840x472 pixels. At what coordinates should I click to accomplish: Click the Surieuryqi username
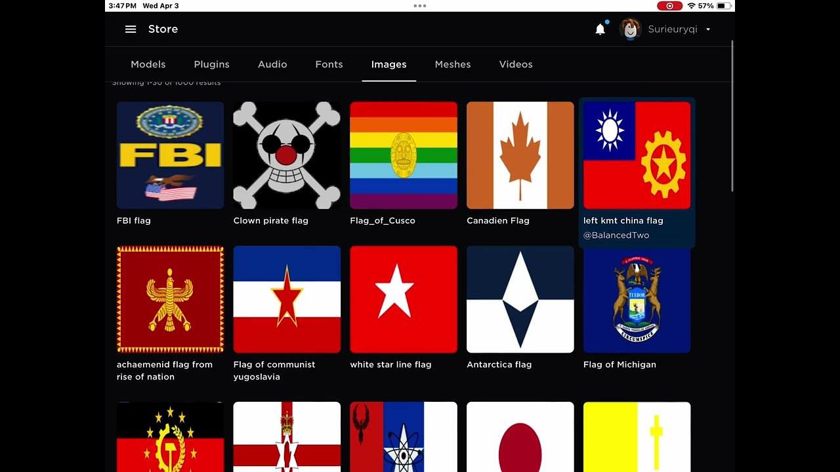point(673,29)
